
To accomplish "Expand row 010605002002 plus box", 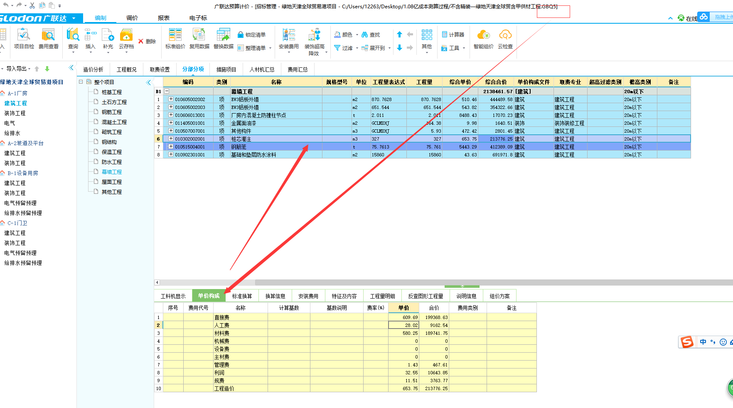I will coord(171,99).
